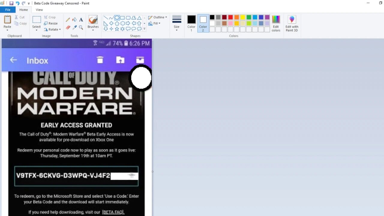This screenshot has width=384, height=216.
Task: Choose the Five-point star shape
Action: (117, 29)
